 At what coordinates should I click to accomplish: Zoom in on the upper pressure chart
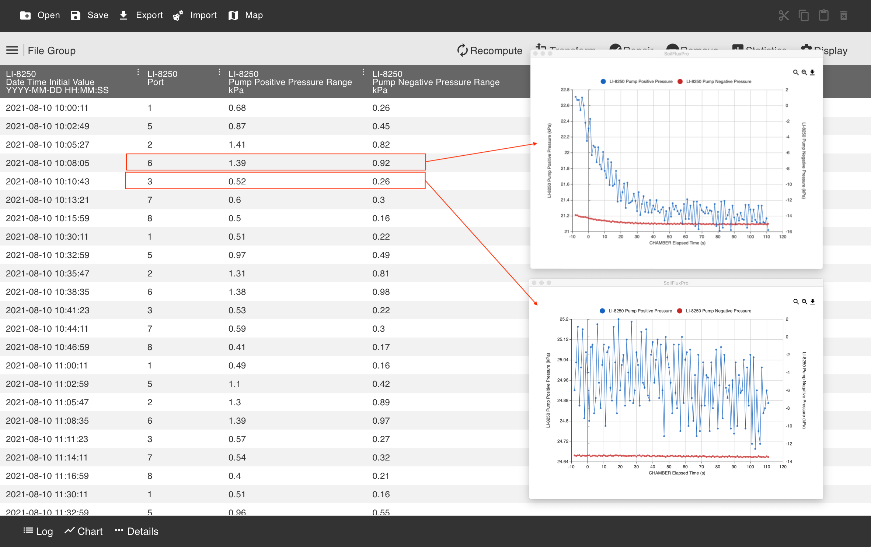coord(795,73)
